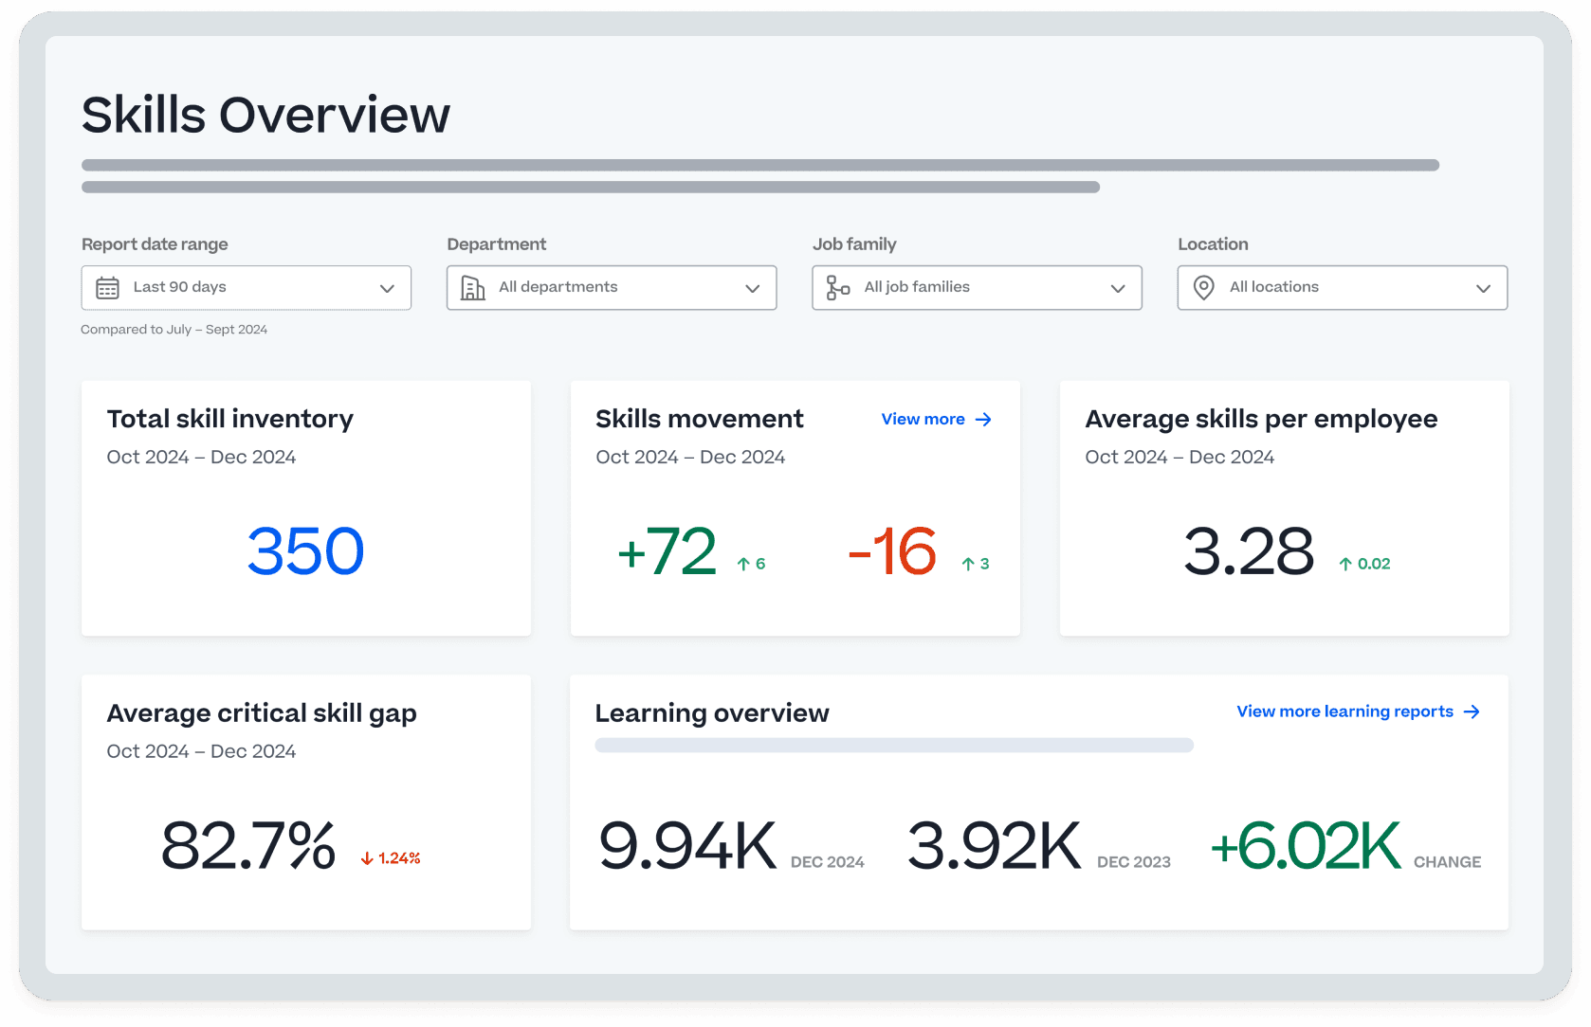Click the chevron on the Location selector
This screenshot has width=1591, height=1027.
[x=1485, y=287]
